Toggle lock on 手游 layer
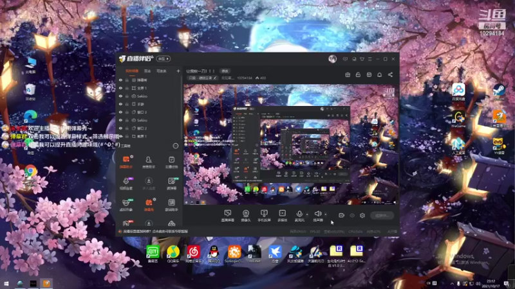Screen dimensions: 515x289 127,104
